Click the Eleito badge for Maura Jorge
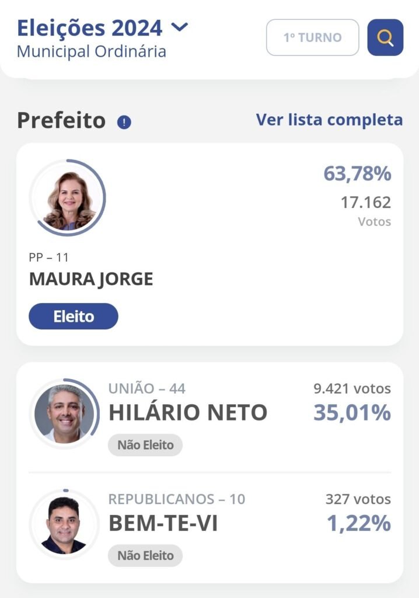The height and width of the screenshot is (598, 419). click(74, 317)
